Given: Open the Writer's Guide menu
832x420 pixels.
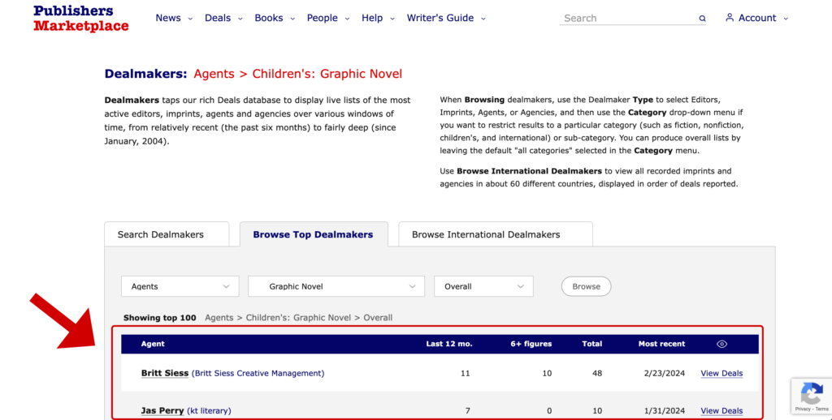Looking at the screenshot, I should click(446, 18).
